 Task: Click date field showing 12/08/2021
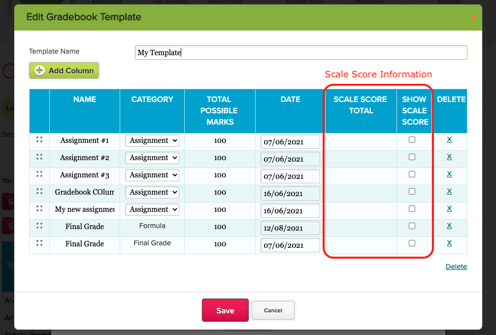tap(290, 228)
